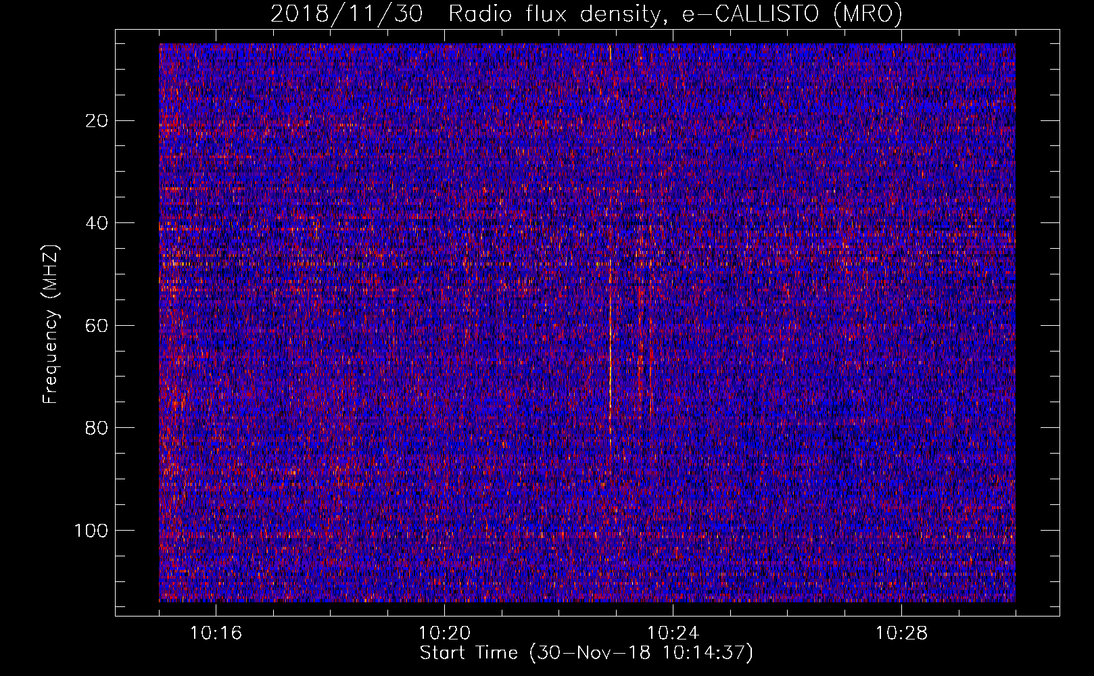Click the 20 MHz frequency tick label

pos(97,121)
